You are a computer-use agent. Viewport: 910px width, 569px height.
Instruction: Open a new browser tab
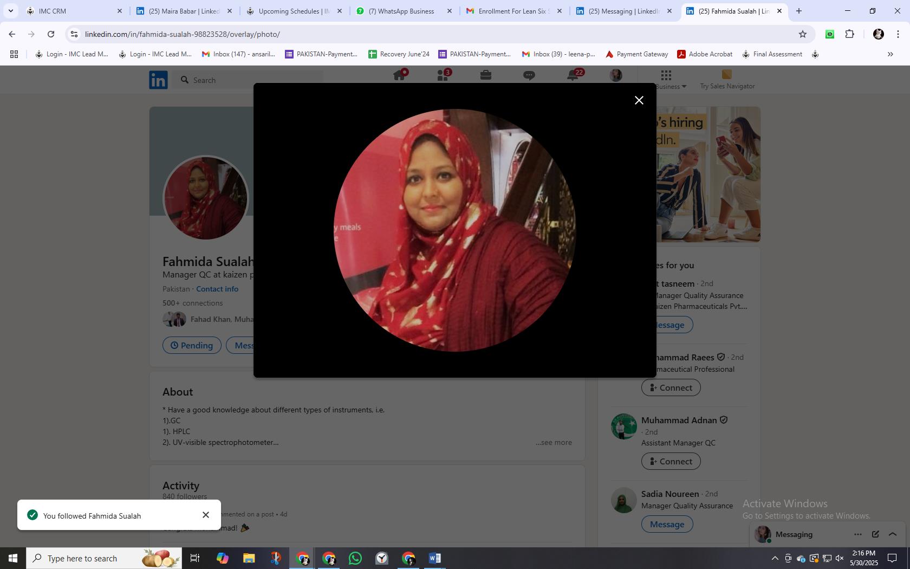click(x=798, y=11)
